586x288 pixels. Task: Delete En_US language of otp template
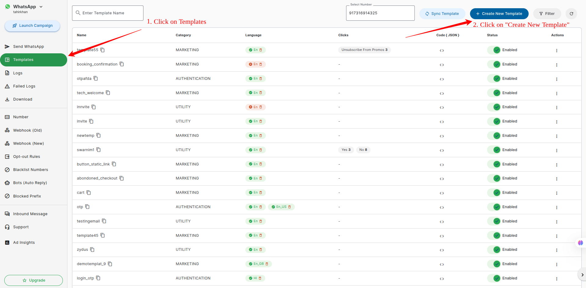coord(289,207)
